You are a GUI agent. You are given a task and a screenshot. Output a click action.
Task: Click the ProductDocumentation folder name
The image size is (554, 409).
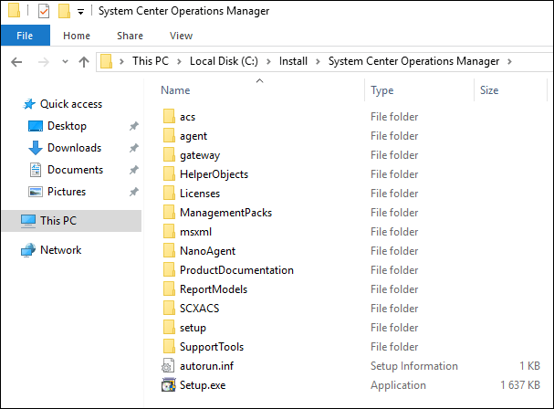point(236,270)
